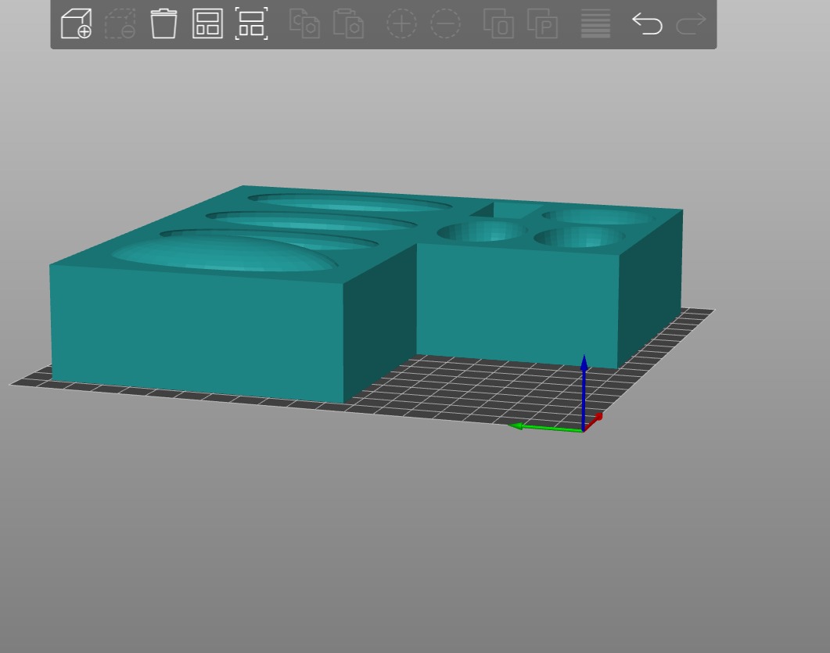Viewport: 830px width, 653px height.
Task: Click the disabled Delete selected object icon
Action: click(x=120, y=23)
